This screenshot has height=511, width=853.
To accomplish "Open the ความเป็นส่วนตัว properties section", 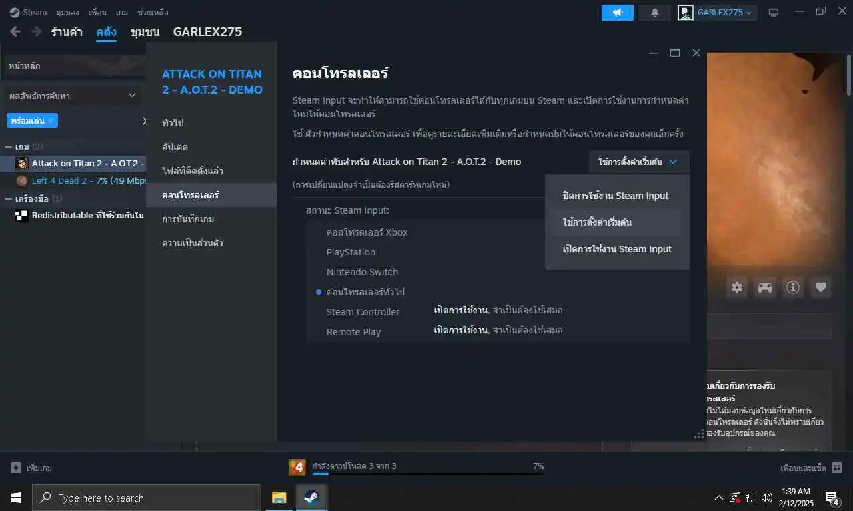I will [211, 243].
